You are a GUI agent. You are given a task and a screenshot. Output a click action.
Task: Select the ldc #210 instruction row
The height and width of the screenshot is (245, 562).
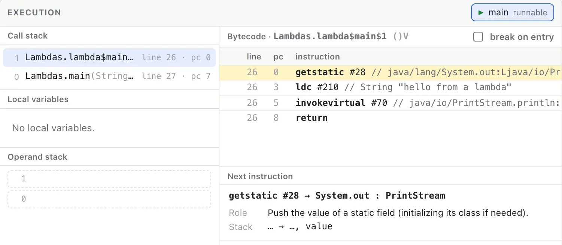(390, 88)
